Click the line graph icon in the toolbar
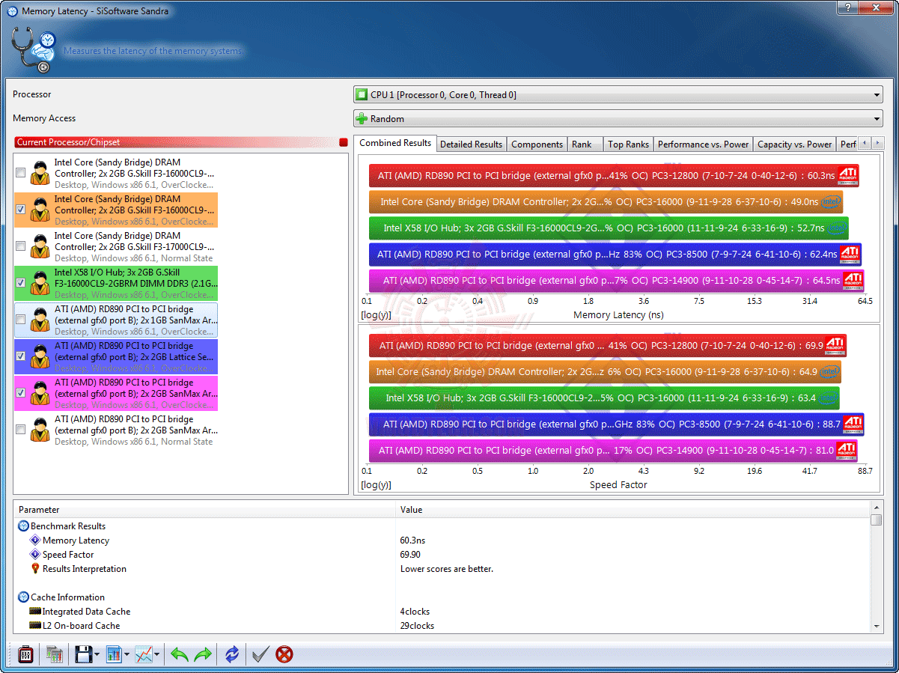899x673 pixels. pyautogui.click(x=144, y=654)
